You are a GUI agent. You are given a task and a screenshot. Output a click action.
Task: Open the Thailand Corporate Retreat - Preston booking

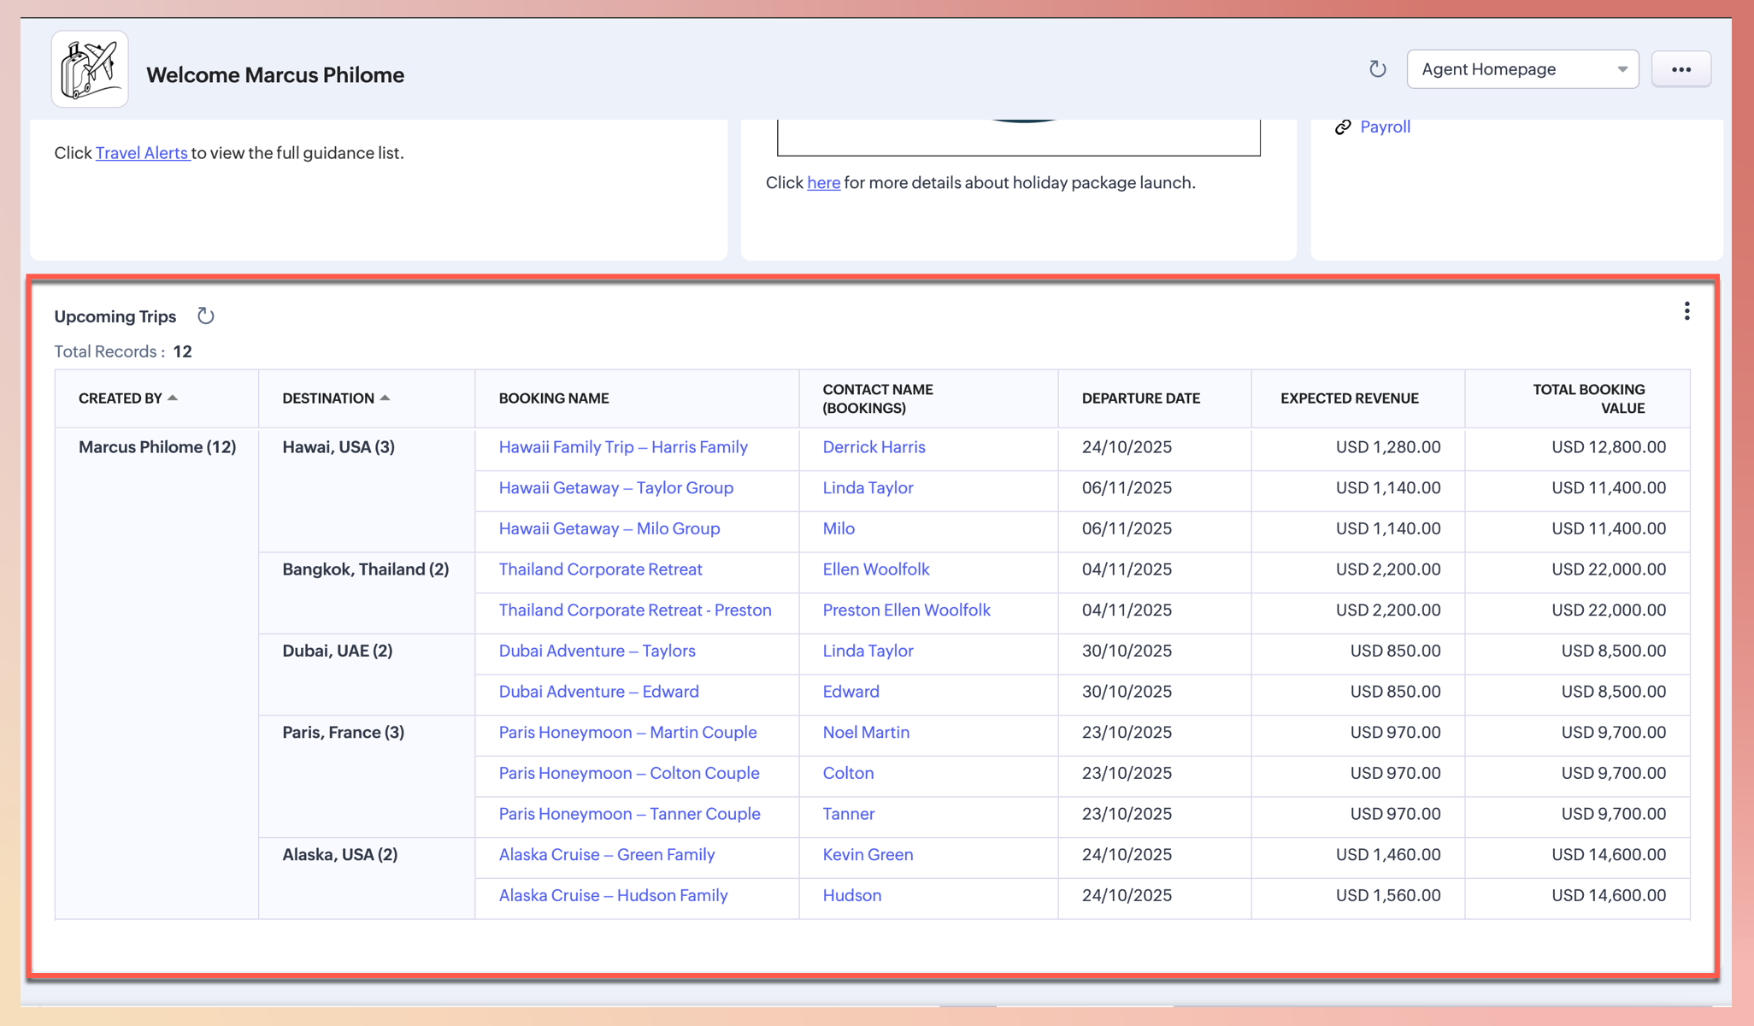pos(635,610)
